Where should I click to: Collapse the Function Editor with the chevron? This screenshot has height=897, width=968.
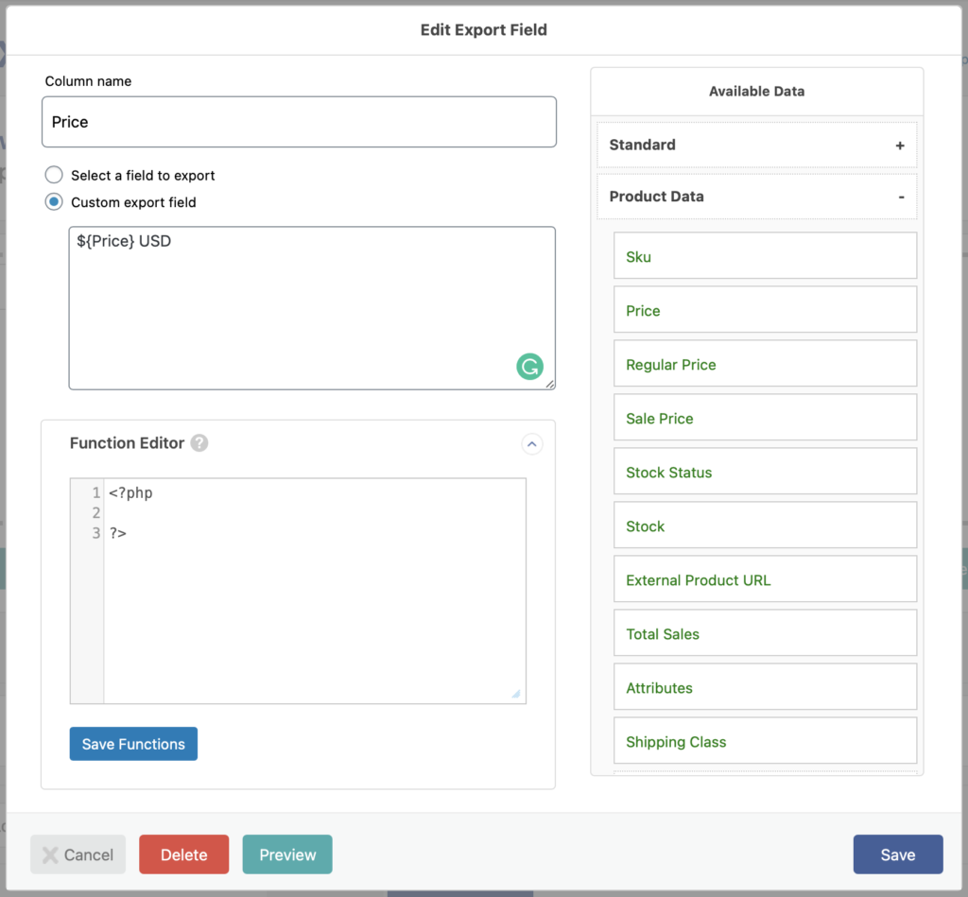tap(532, 443)
